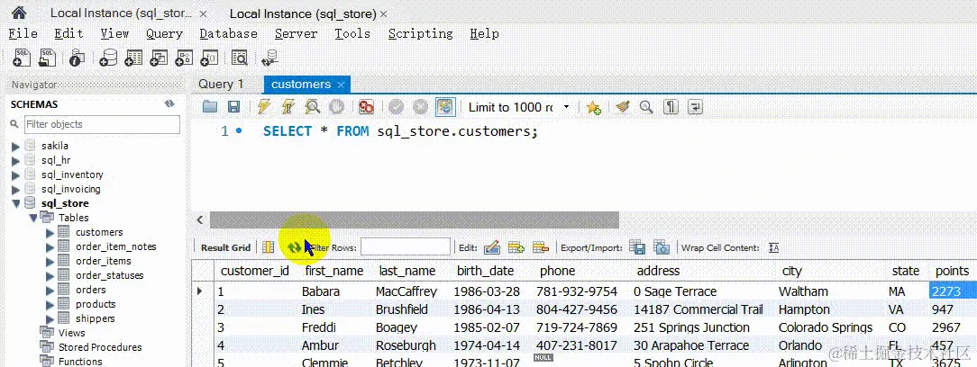The image size is (977, 367).
Task: Open the Database menu
Action: click(229, 33)
